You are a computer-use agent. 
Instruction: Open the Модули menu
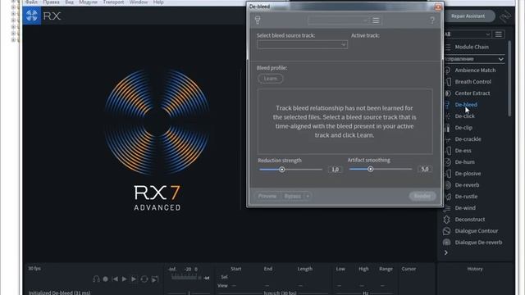coord(88,2)
